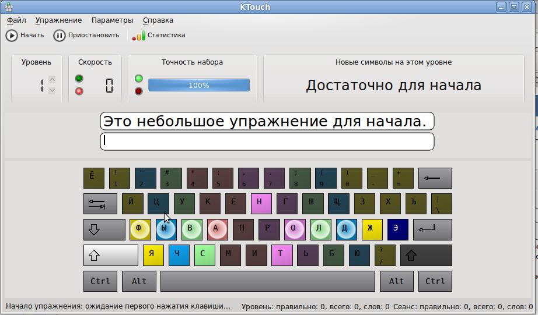Click the Й key
This screenshot has height=315, width=538.
(x=132, y=204)
